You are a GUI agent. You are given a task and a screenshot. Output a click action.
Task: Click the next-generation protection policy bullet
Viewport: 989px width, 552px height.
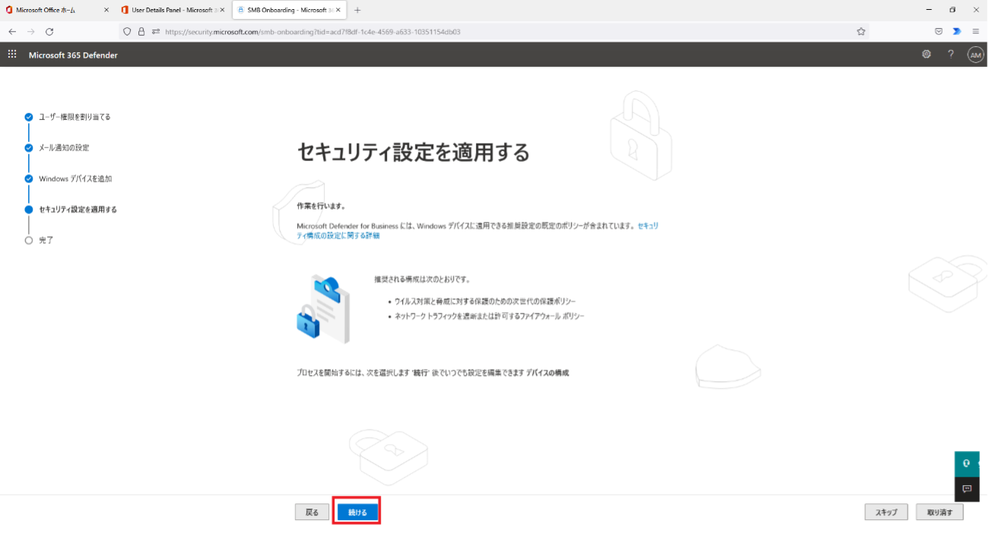click(x=485, y=301)
